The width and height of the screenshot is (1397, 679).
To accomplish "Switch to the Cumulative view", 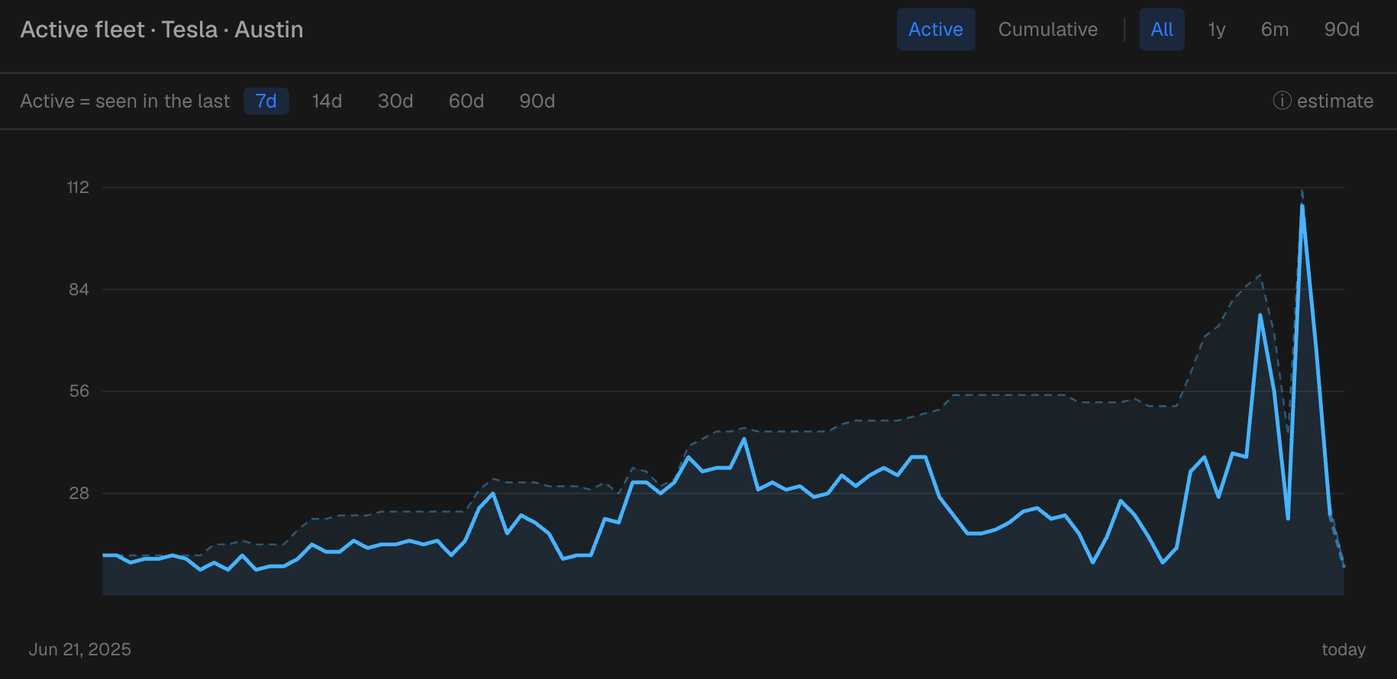I will coord(1048,30).
